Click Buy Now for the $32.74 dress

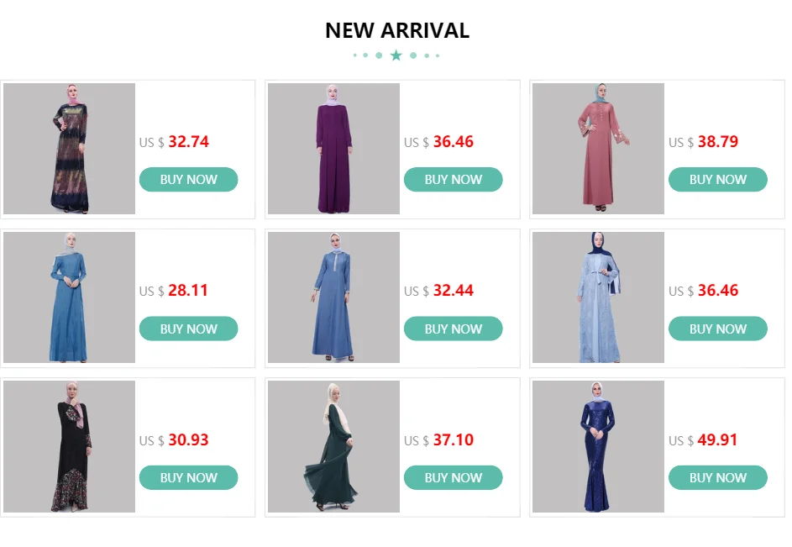(x=188, y=180)
